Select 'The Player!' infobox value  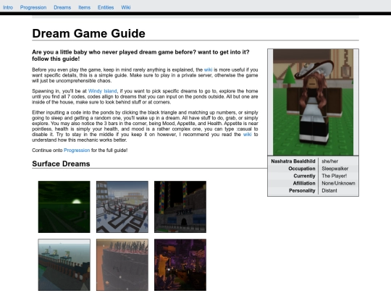(334, 176)
